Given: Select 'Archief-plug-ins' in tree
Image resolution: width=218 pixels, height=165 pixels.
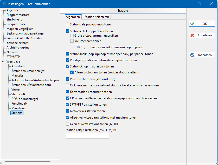Looking at the screenshot, I should (x=18, y=47).
